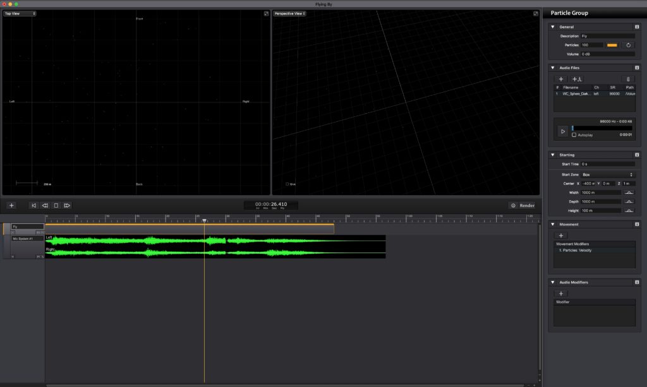Collapse the Movement section
This screenshot has width=647, height=387.
point(552,225)
